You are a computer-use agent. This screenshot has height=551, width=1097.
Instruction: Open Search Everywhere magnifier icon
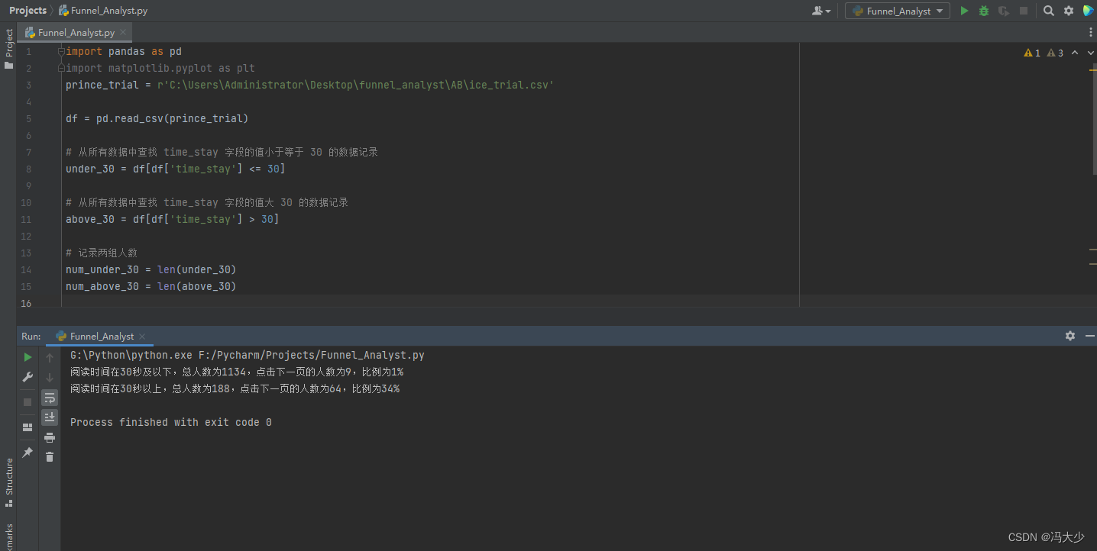[1049, 11]
